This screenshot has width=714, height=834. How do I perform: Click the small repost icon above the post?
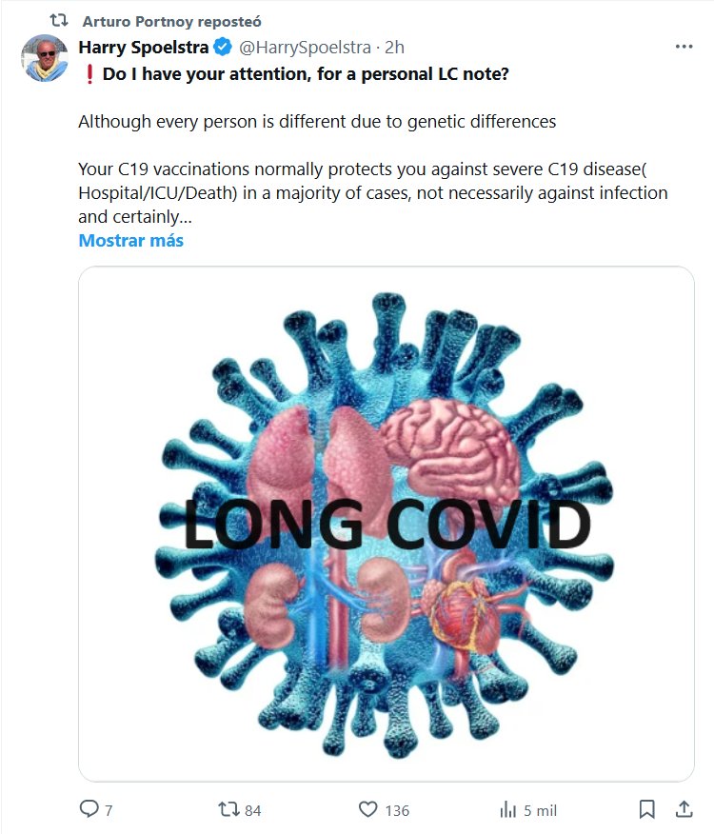pyautogui.click(x=59, y=20)
